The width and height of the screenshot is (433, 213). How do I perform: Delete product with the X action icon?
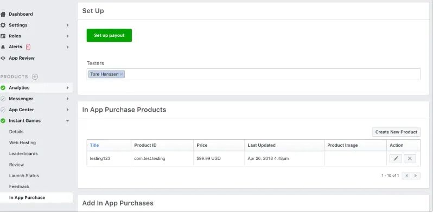coord(410,159)
